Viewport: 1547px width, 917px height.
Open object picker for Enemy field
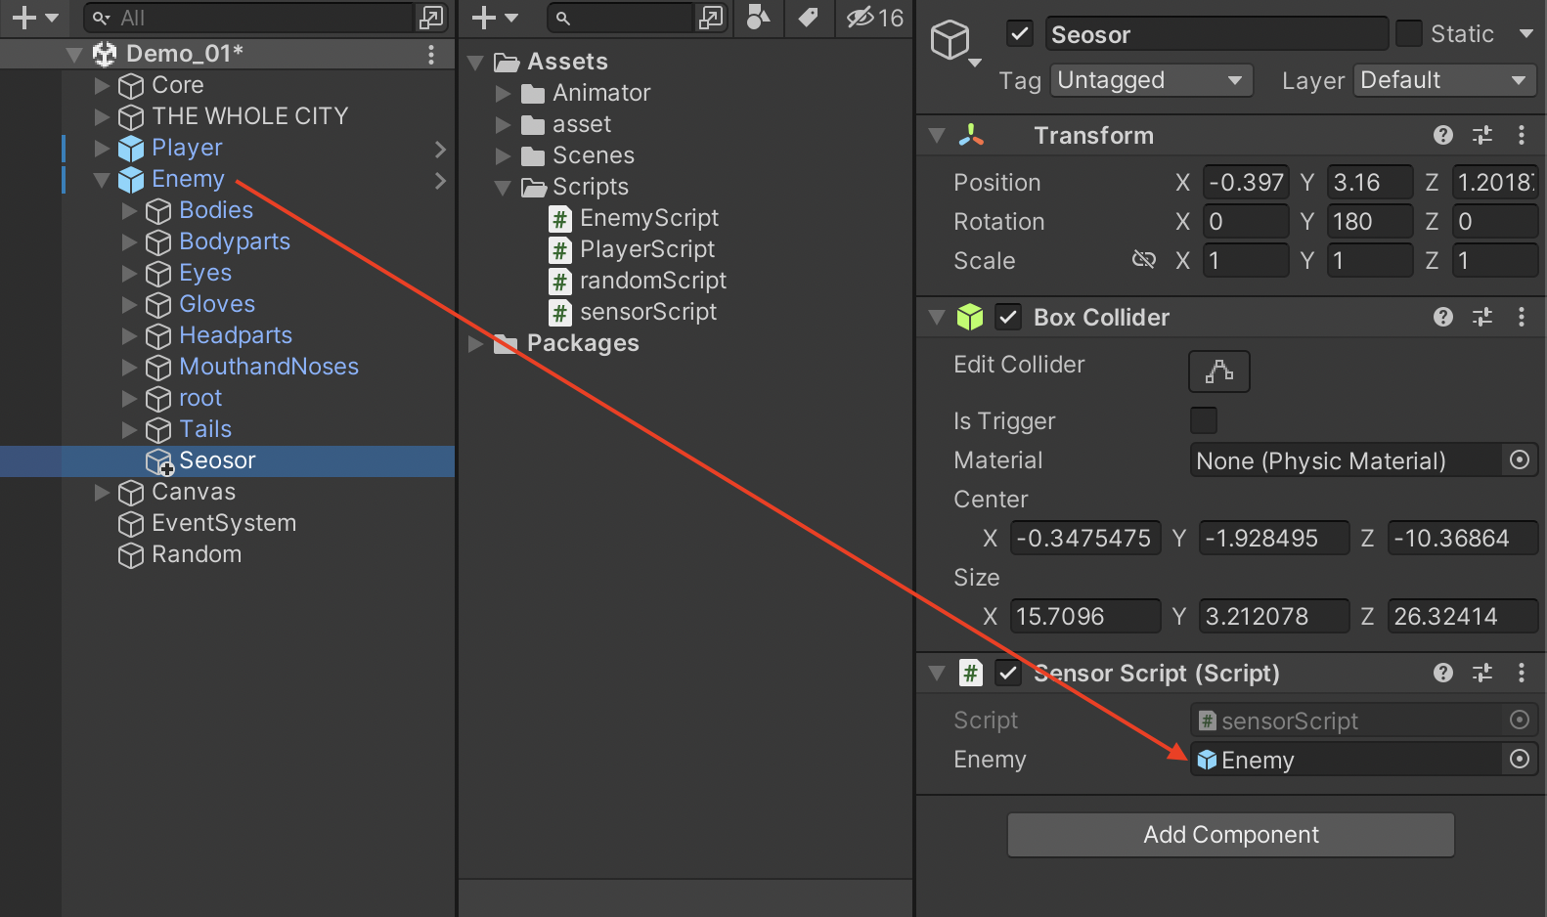1520,759
